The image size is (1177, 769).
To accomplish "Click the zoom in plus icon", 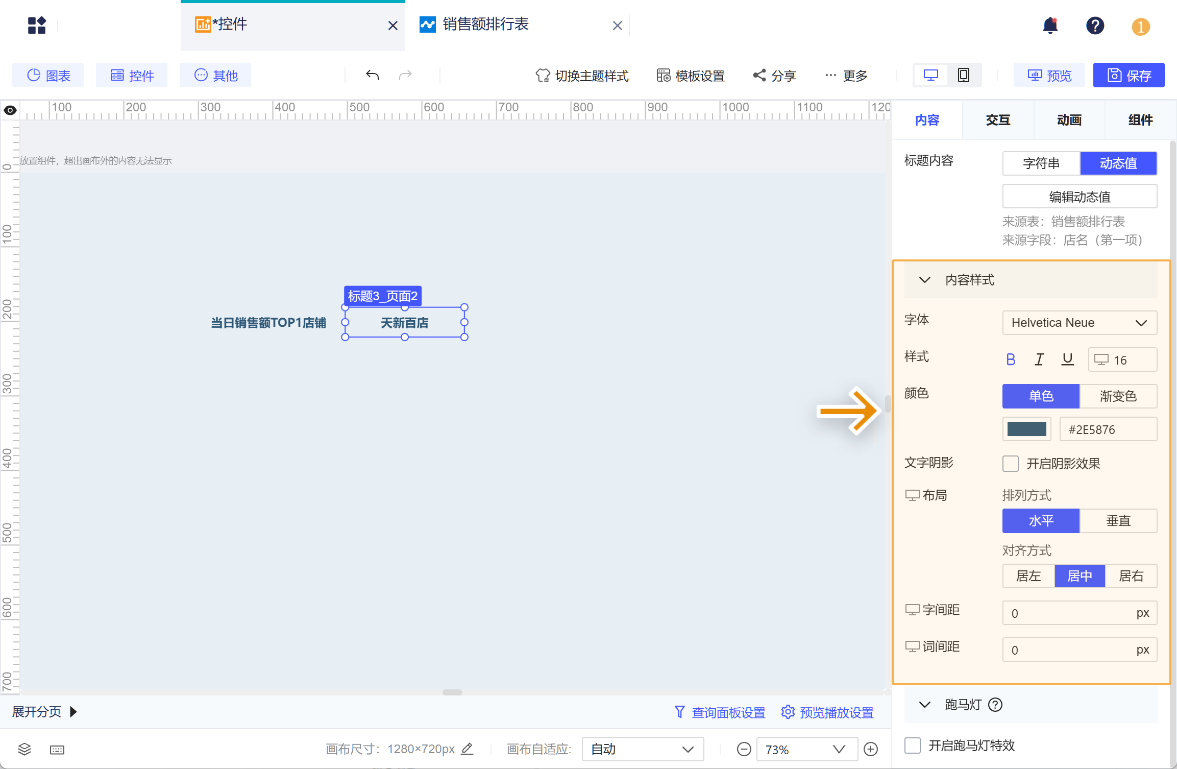I will pos(871,749).
